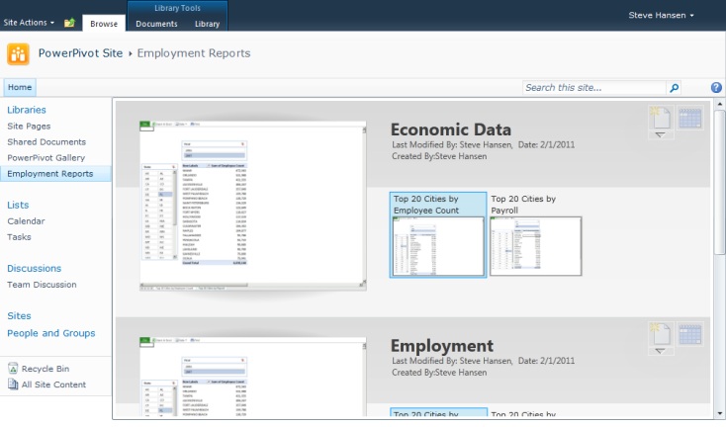The height and width of the screenshot is (427, 726).
Task: Open the Sites heading link
Action: [x=19, y=316]
